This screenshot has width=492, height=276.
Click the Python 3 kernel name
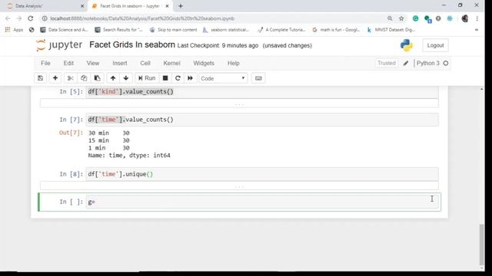tap(428, 63)
